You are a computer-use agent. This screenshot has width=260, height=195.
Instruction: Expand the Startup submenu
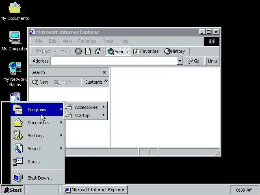coord(85,115)
